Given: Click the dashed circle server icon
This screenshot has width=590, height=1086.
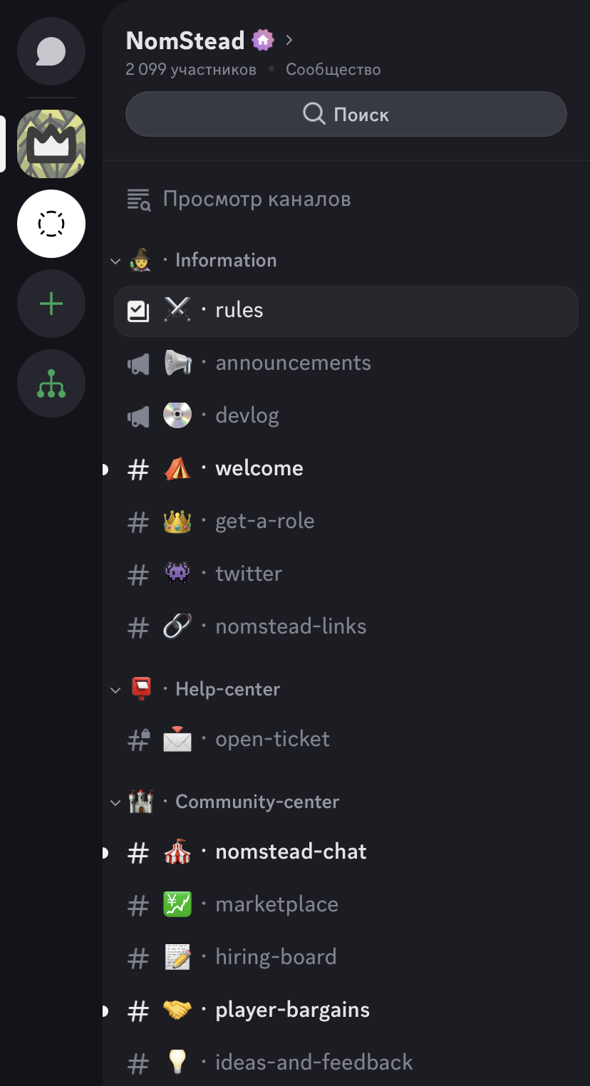Looking at the screenshot, I should pos(51,224).
